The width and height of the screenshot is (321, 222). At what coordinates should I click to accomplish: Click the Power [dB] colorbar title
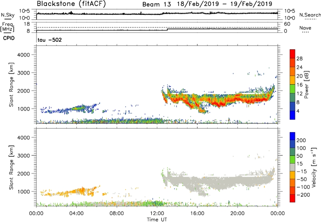coord(306,85)
